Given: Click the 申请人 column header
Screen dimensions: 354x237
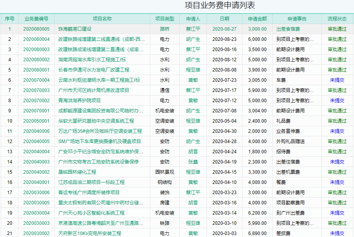Looking at the screenshot, I should 193,19.
